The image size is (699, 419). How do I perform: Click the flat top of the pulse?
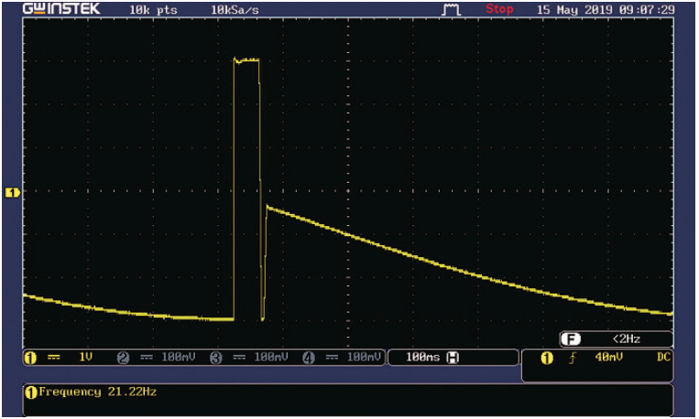pyautogui.click(x=246, y=59)
